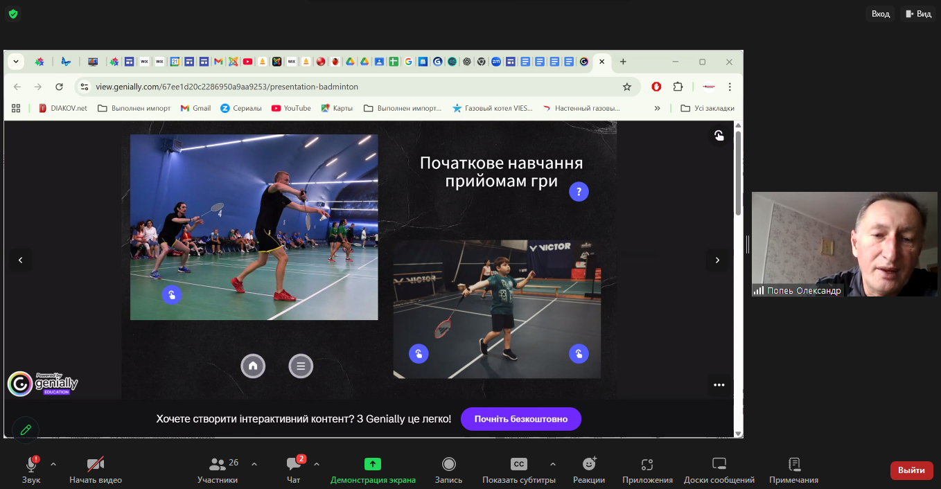Click the green annotation pencil icon
This screenshot has height=489, width=941.
(x=26, y=430)
